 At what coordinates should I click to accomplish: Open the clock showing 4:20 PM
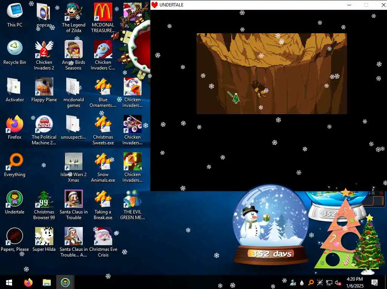point(354,282)
